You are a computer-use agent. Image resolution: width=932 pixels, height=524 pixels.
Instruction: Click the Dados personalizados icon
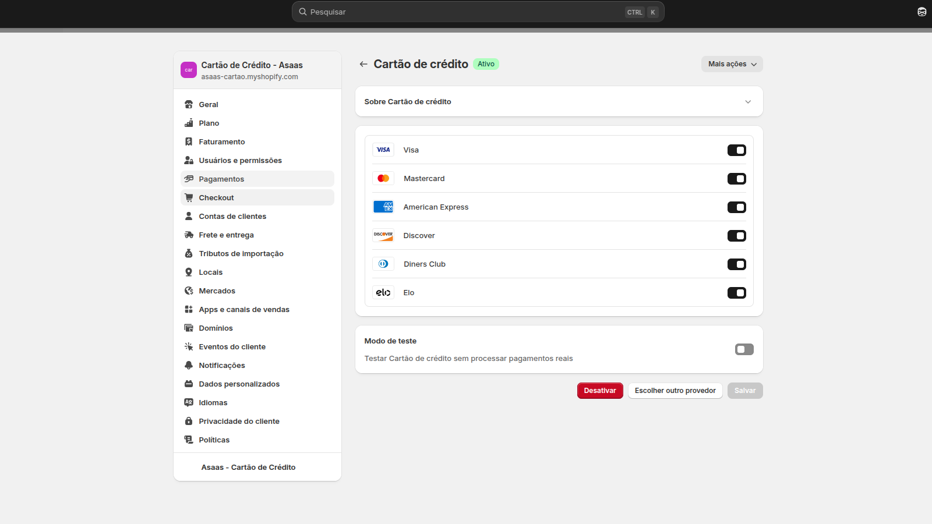189,384
